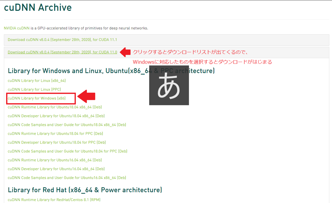Open the NVIDIA cuDNN link
The image size is (332, 203).
click(x=17, y=28)
